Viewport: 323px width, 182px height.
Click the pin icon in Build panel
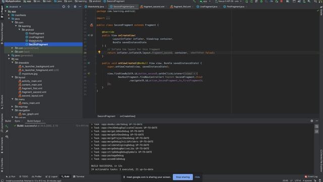click(x=7, y=131)
